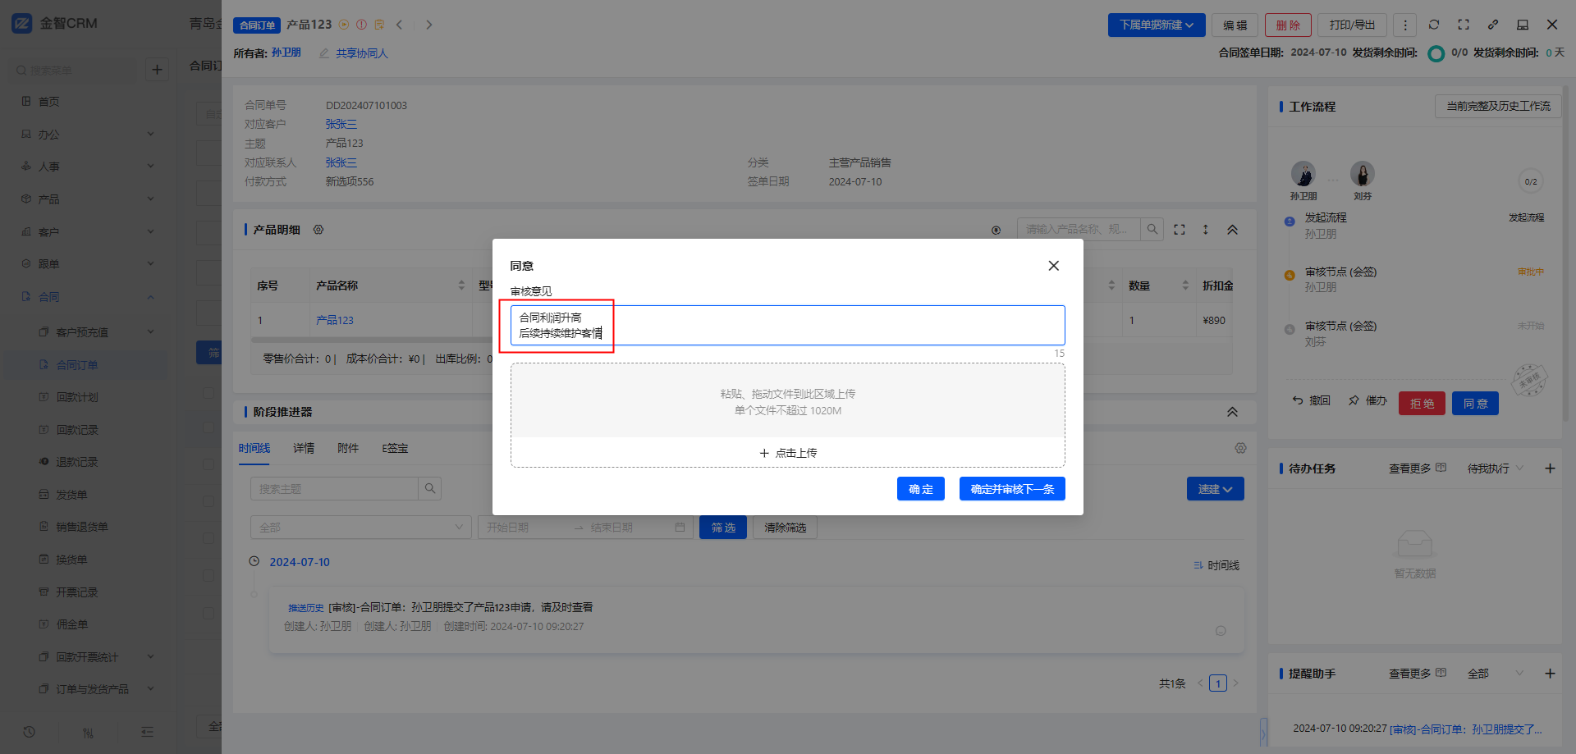This screenshot has height=754, width=1576.
Task: Open the 待我执行 dropdown
Action: click(x=1496, y=468)
